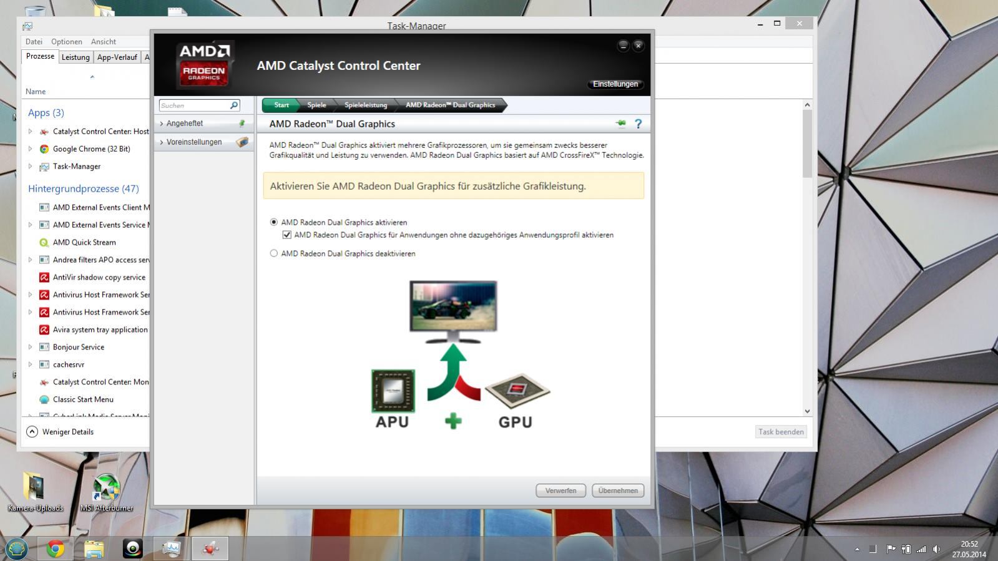Expand Google Chrome (32 Bit) row
The width and height of the screenshot is (998, 561).
tap(30, 149)
